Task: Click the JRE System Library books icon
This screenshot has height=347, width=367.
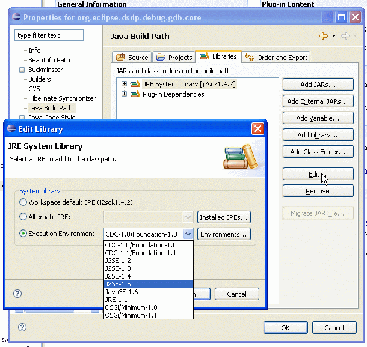Action: (135, 84)
